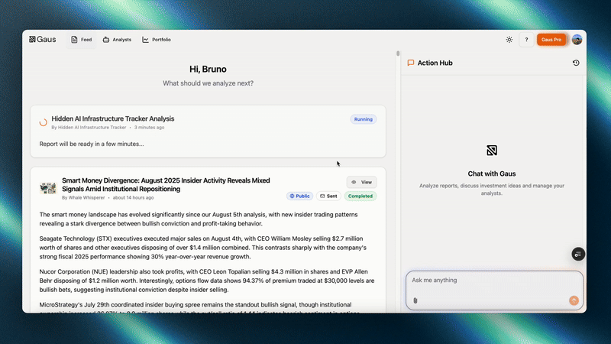This screenshot has height=344, width=611.
Task: Toggle the Public visibility badge
Action: (299, 196)
